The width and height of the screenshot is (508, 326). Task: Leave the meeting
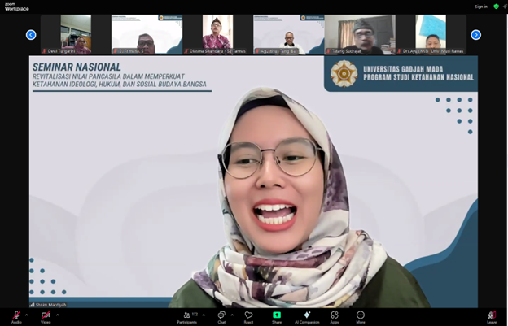[x=492, y=315]
